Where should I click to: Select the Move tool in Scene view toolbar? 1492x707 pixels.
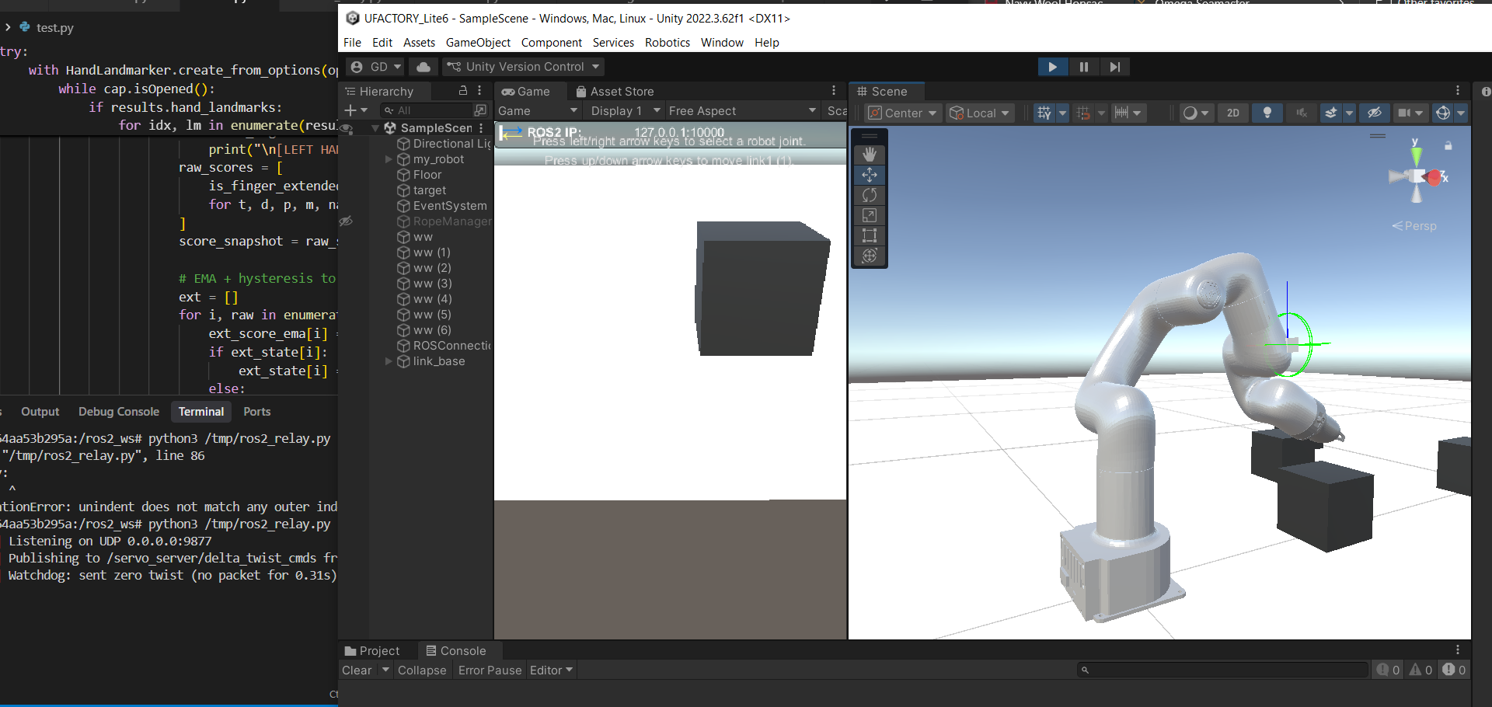tap(870, 175)
